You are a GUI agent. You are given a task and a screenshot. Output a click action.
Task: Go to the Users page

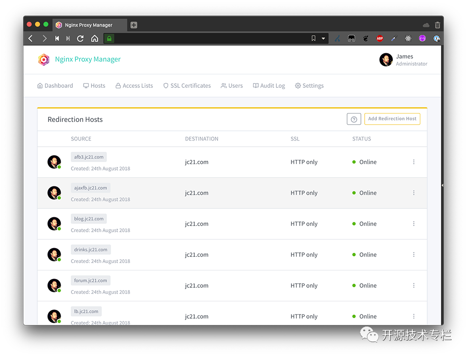[x=232, y=86]
